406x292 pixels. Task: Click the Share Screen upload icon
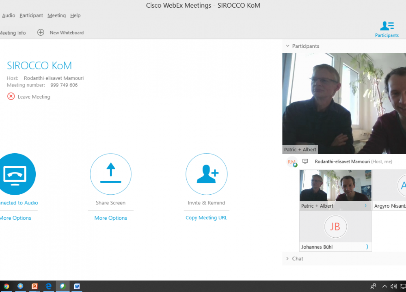pyautogui.click(x=110, y=174)
